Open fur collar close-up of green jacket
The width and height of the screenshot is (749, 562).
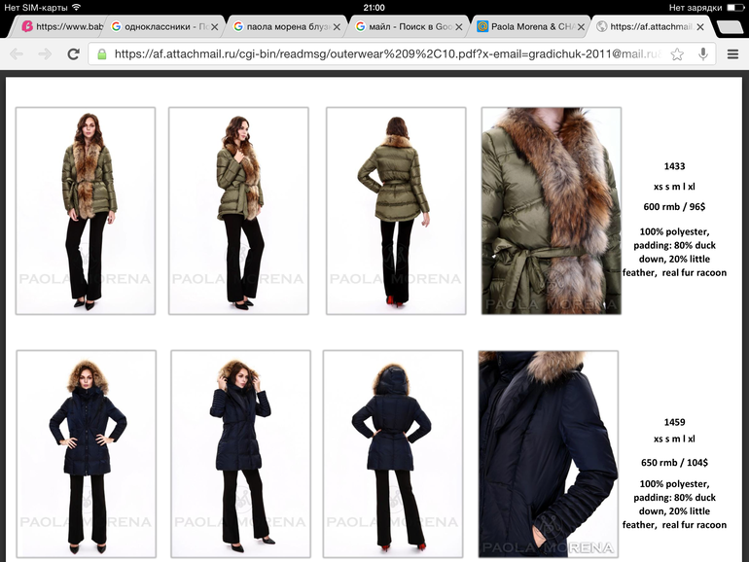coord(551,210)
